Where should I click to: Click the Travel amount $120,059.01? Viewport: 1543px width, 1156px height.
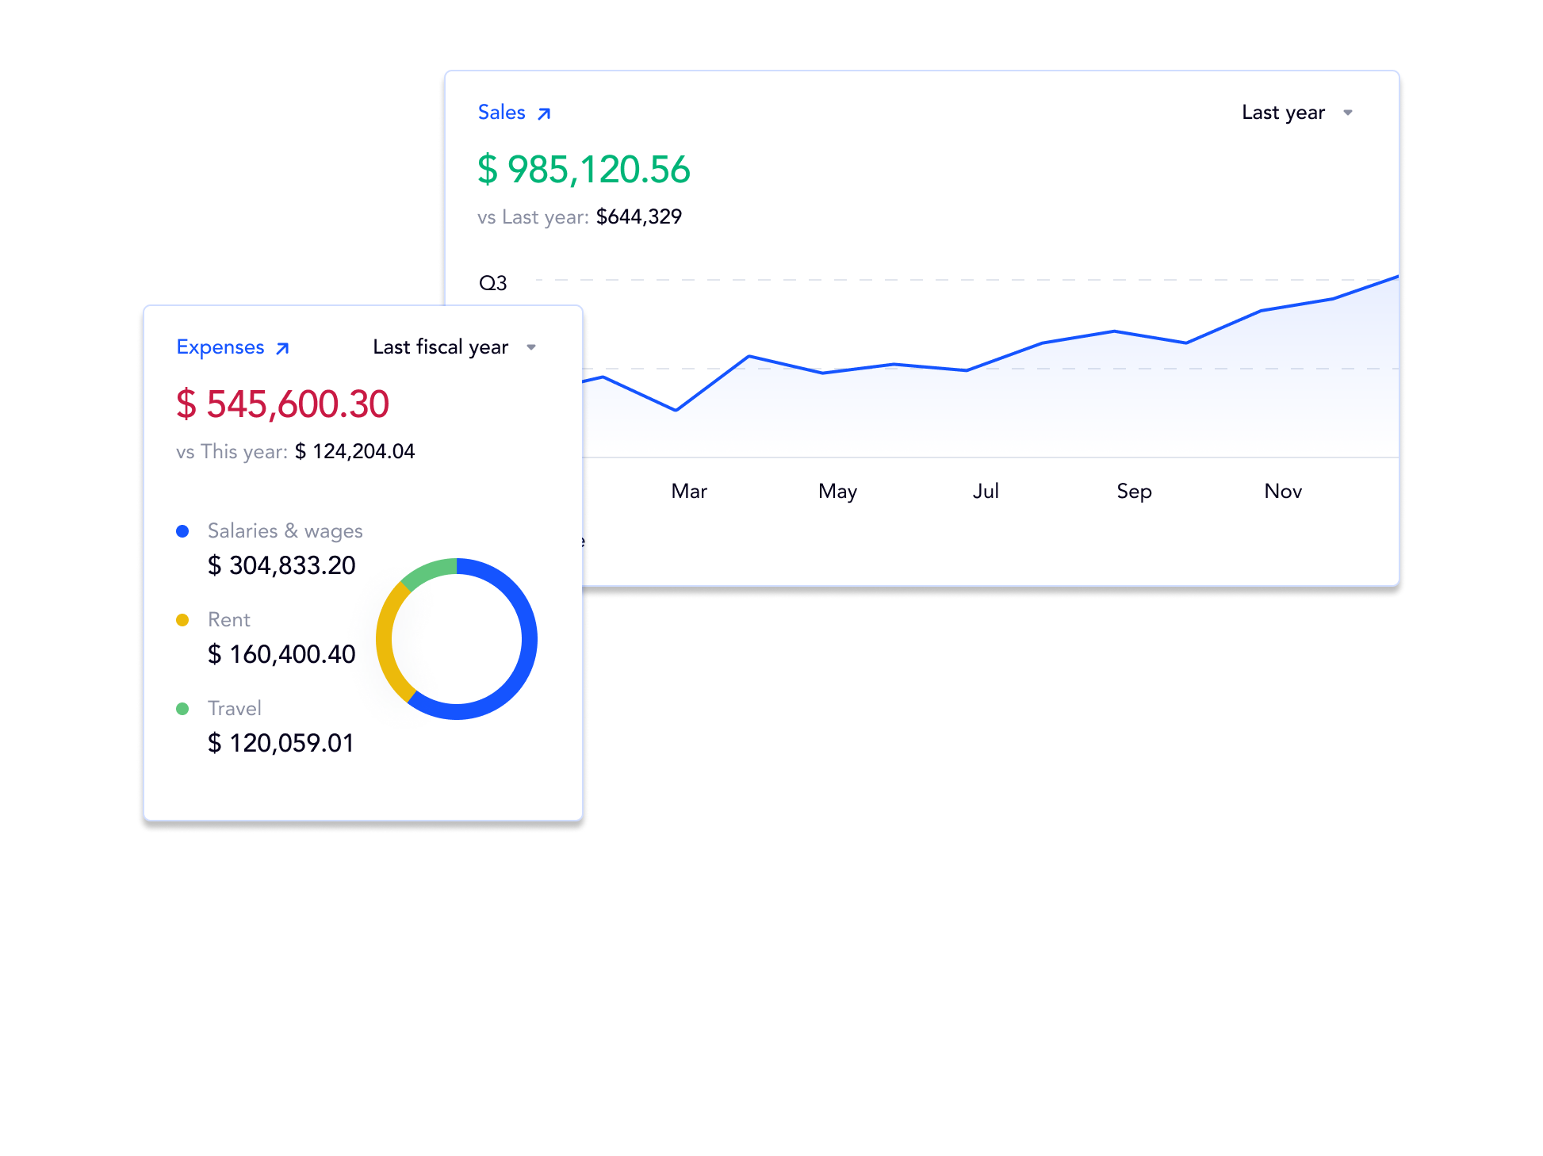[x=281, y=743]
